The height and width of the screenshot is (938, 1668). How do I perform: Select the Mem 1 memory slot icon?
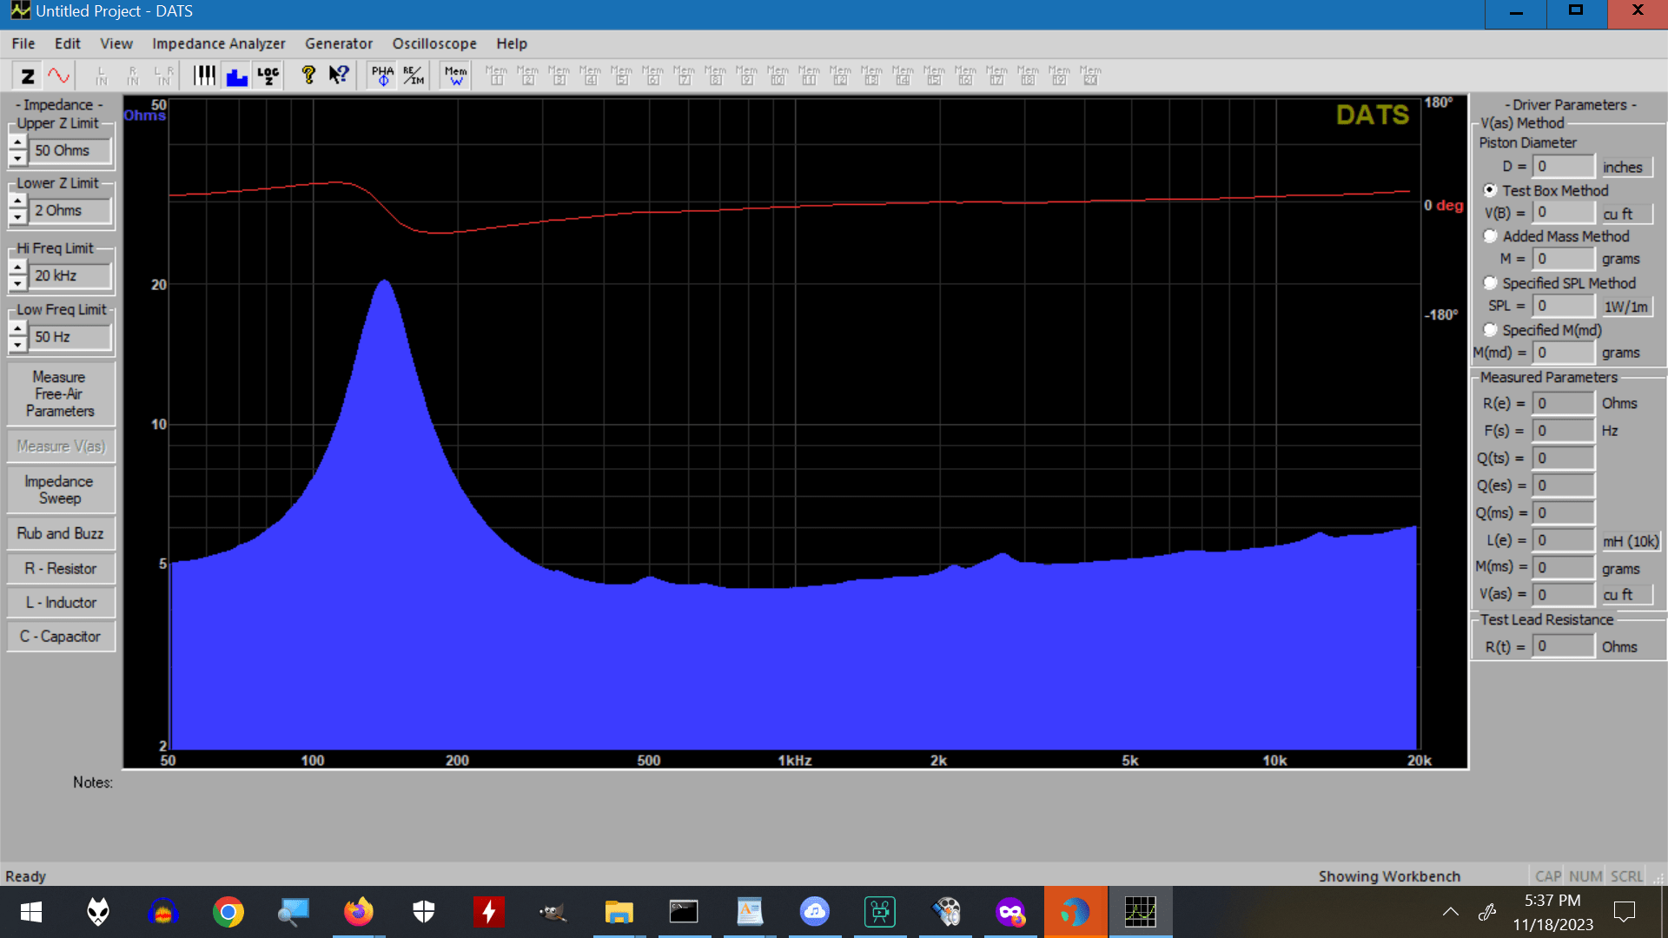[497, 76]
